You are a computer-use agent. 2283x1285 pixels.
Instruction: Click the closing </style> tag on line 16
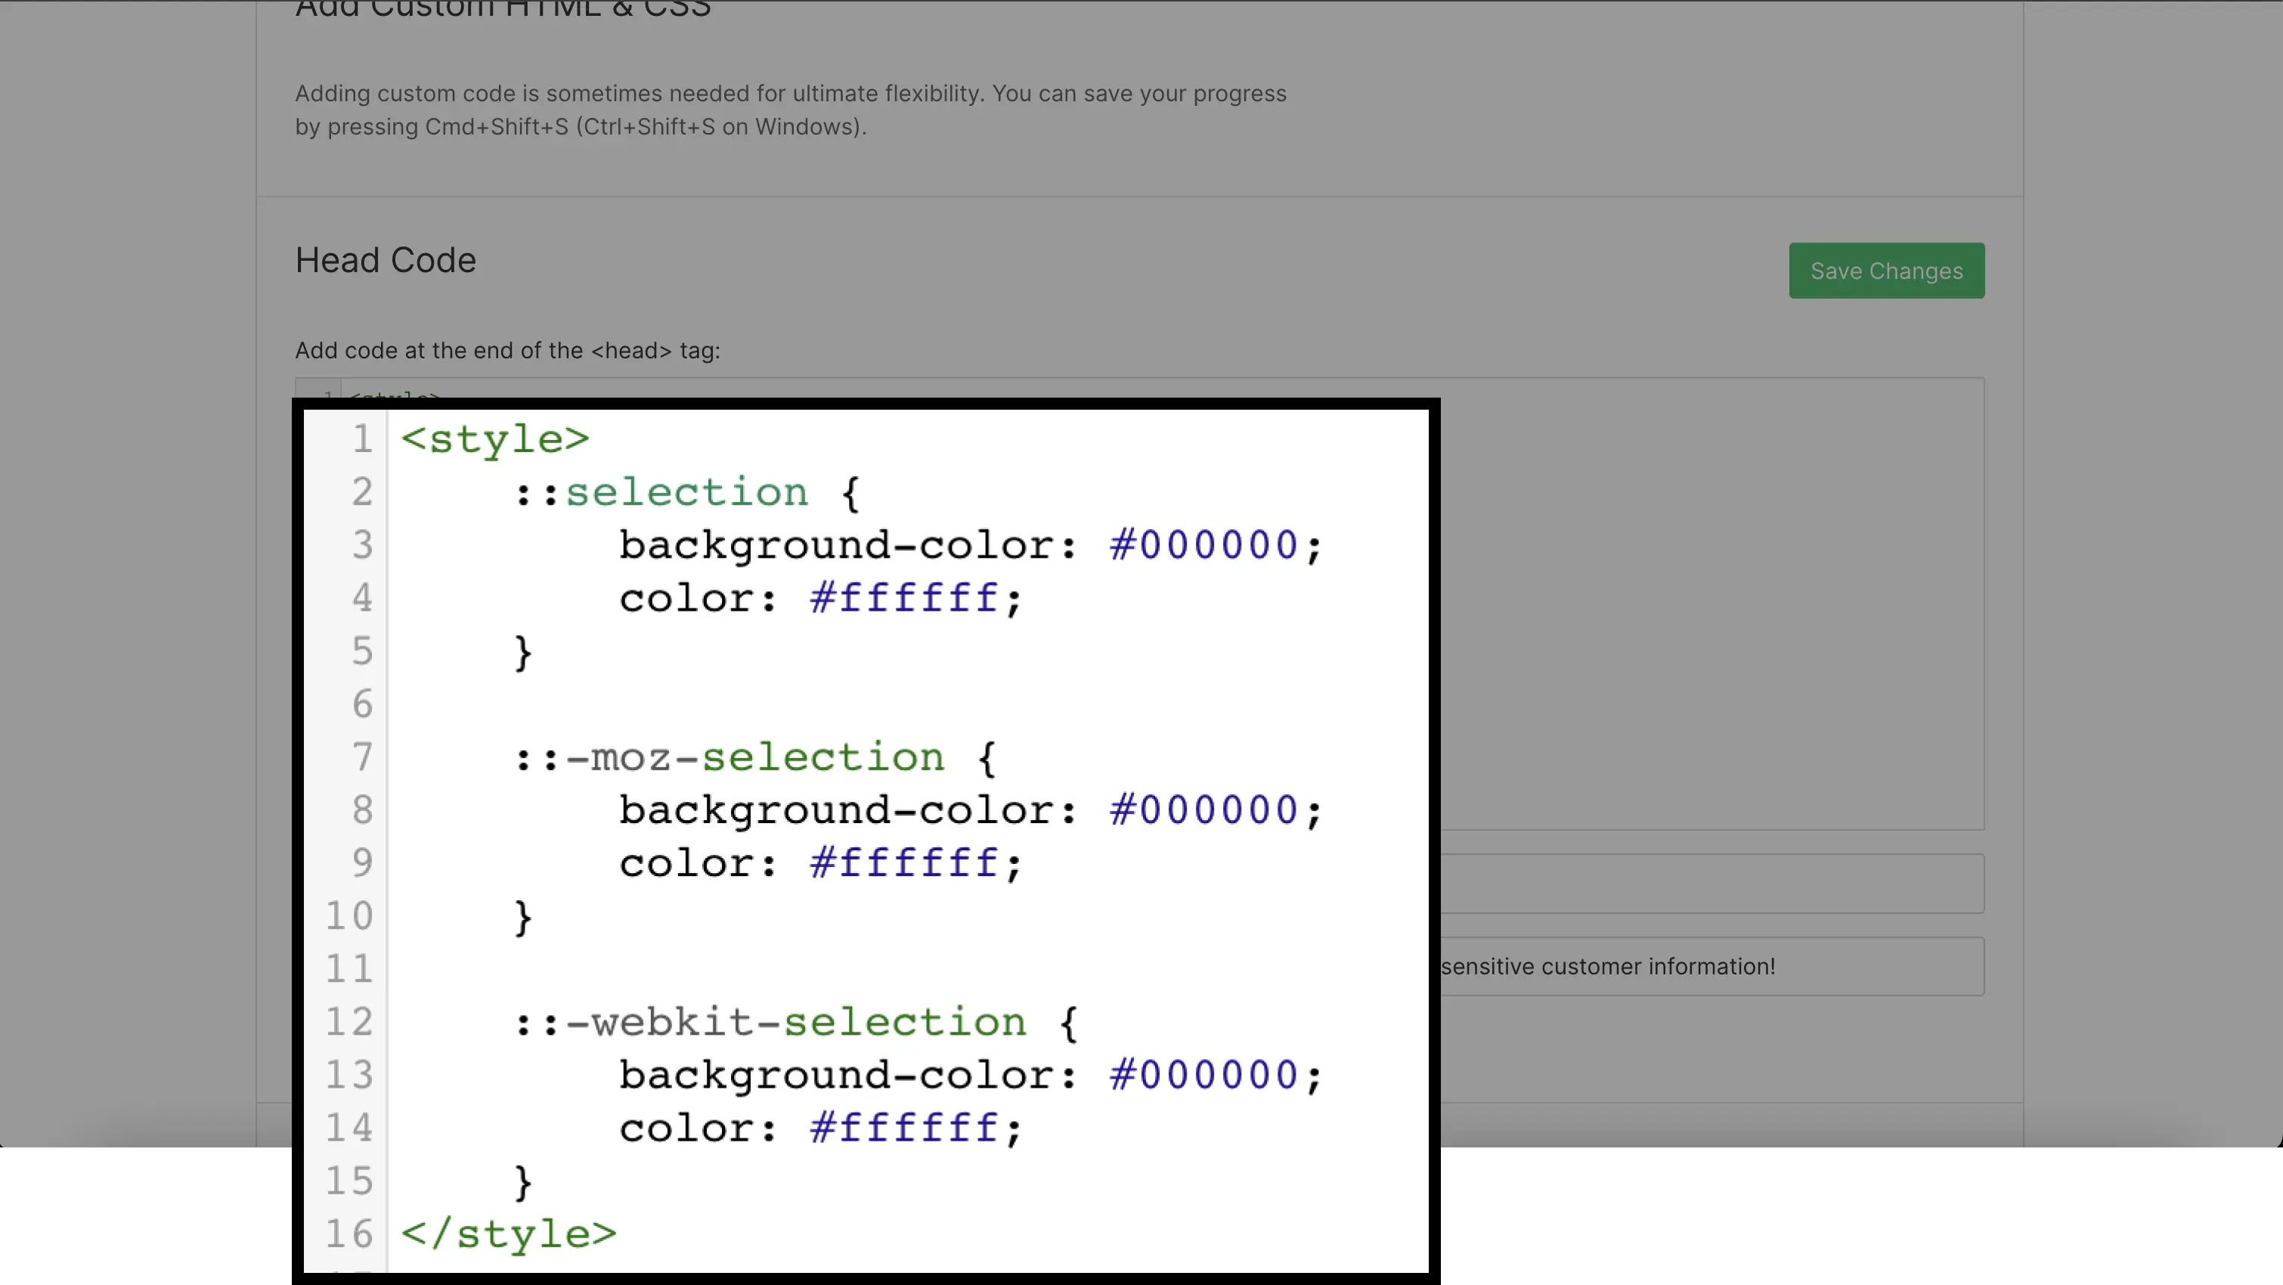pyautogui.click(x=509, y=1234)
